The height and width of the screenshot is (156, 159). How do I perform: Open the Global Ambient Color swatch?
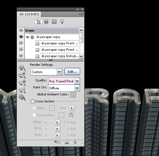click(x=73, y=95)
